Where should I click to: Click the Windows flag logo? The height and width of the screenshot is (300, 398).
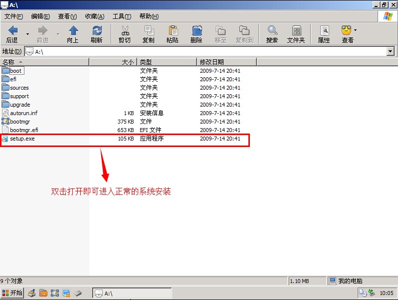tap(388, 16)
